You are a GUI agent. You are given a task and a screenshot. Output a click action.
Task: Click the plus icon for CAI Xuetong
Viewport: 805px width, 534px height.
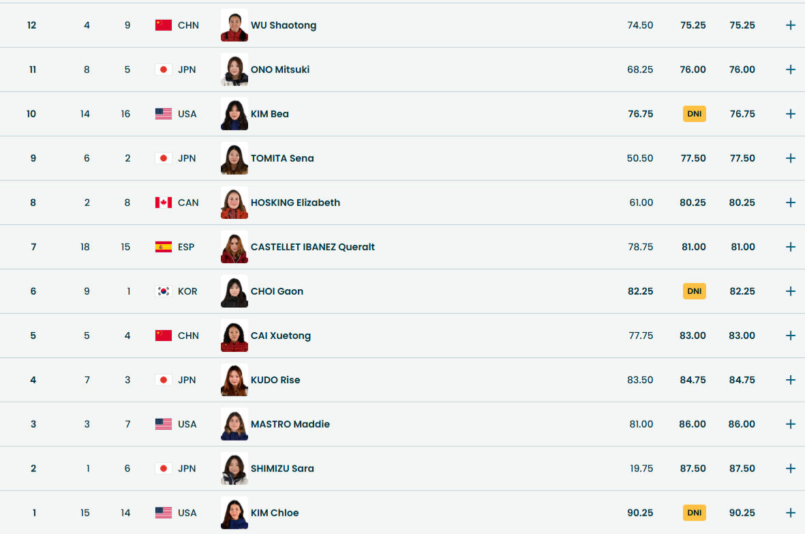coord(791,336)
